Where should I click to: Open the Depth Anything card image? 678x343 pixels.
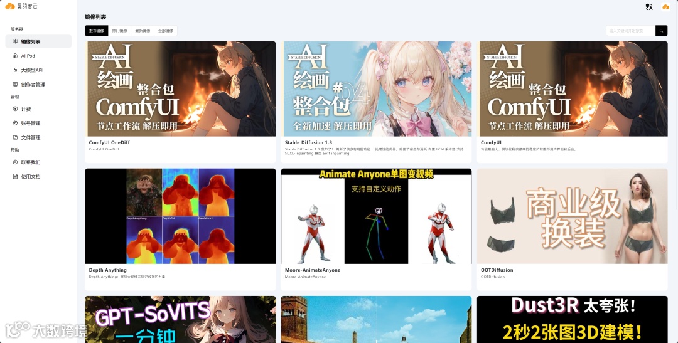pos(180,216)
